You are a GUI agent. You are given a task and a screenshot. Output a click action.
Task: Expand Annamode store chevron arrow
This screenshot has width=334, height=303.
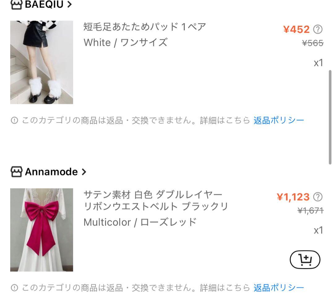click(84, 172)
